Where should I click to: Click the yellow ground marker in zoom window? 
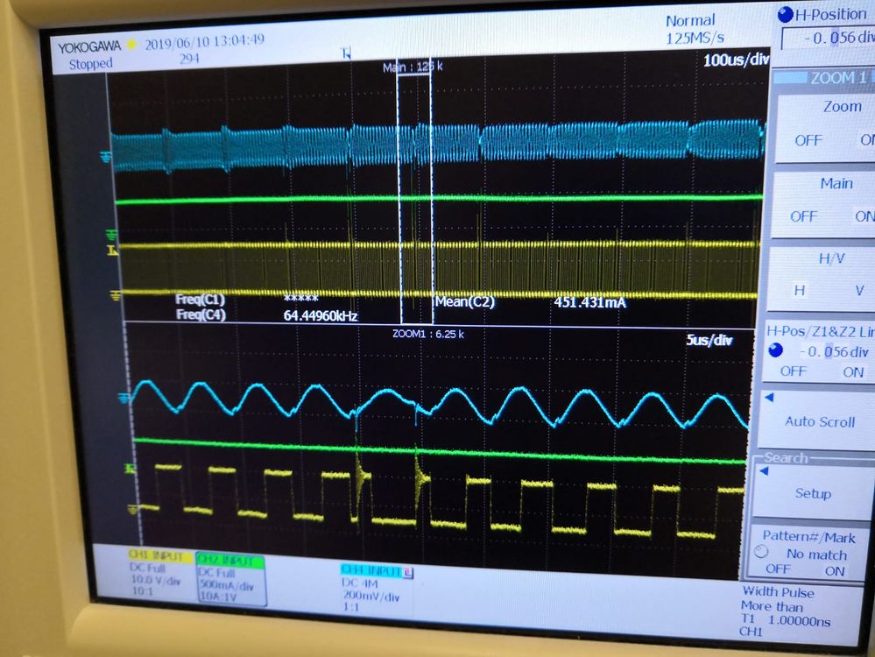[133, 509]
